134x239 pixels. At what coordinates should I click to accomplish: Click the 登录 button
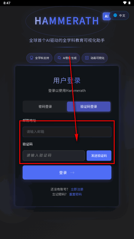click(x=67, y=172)
